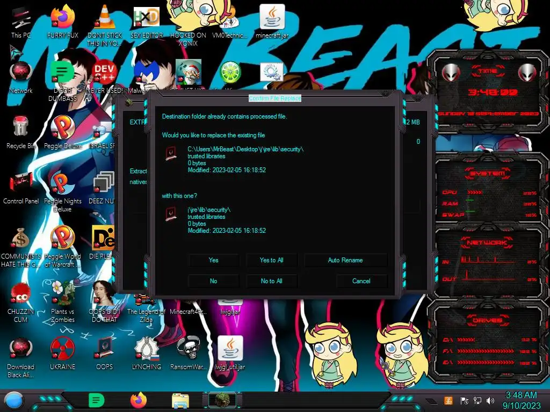Open File Explorer in taskbar
The width and height of the screenshot is (550, 412).
tap(180, 401)
